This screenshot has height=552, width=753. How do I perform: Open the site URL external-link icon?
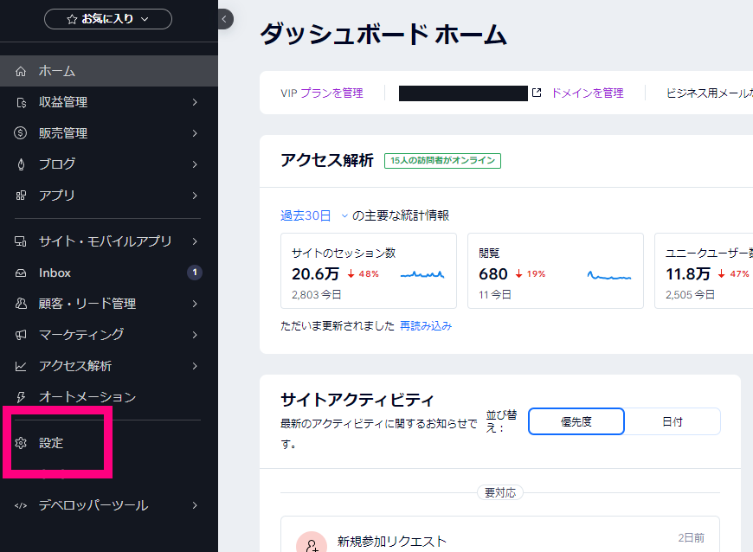pyautogui.click(x=537, y=93)
